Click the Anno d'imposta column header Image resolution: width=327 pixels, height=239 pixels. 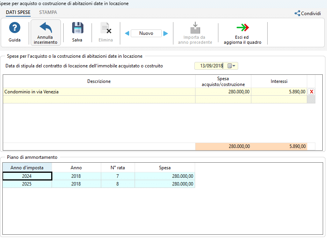(27, 168)
